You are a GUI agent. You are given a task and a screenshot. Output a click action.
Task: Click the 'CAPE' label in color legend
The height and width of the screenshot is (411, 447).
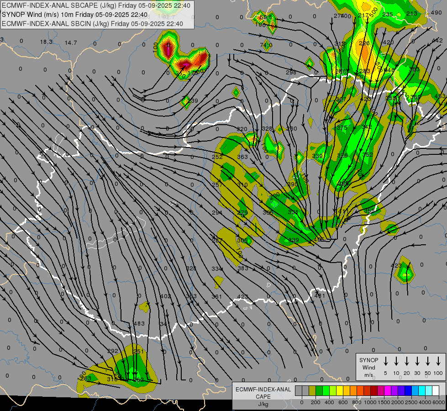coord(263,396)
